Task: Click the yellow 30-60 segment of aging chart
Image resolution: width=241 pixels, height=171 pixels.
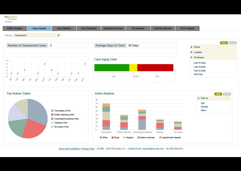Action: [133, 68]
